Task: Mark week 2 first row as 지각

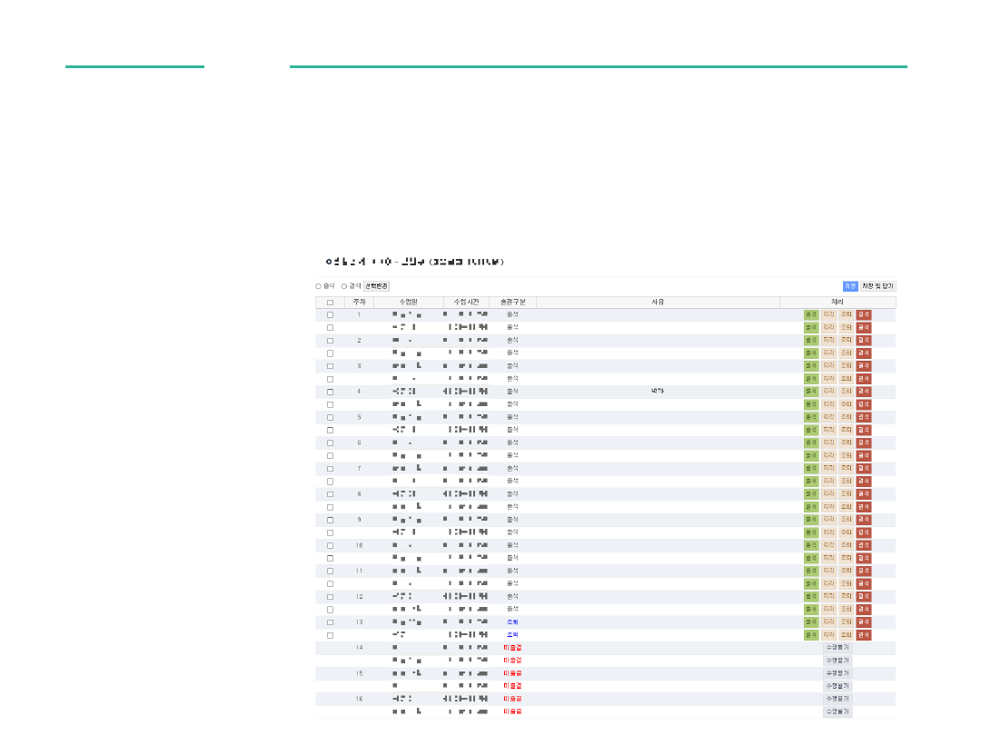Action: 828,341
